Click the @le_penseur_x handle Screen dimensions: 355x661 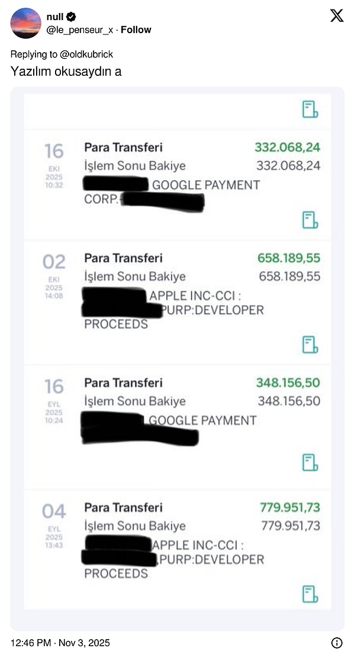pos(78,30)
